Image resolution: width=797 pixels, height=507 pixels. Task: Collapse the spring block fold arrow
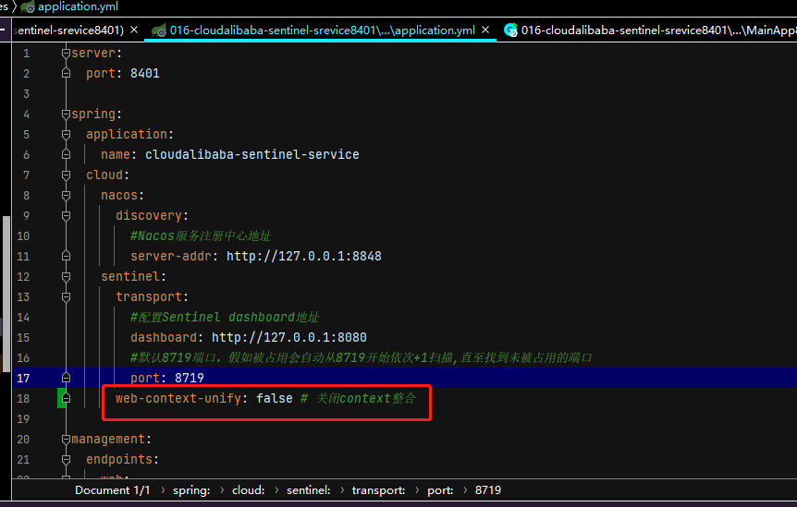point(66,115)
